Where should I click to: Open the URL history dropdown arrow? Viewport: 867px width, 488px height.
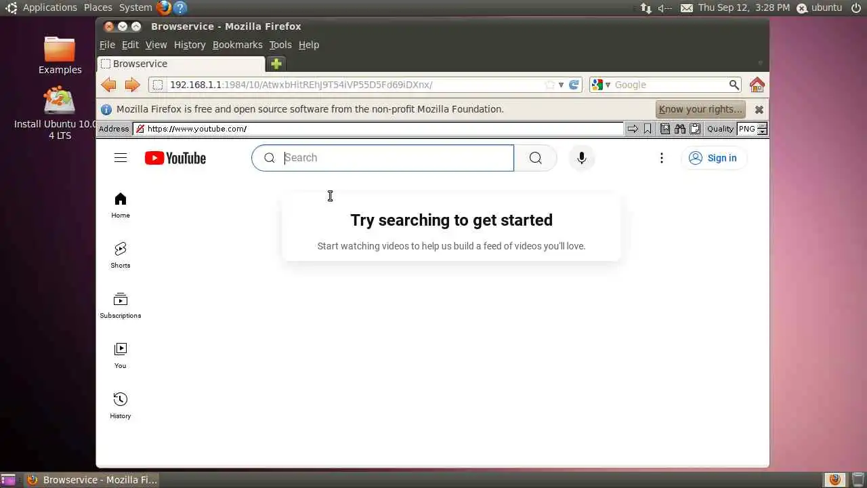(561, 85)
